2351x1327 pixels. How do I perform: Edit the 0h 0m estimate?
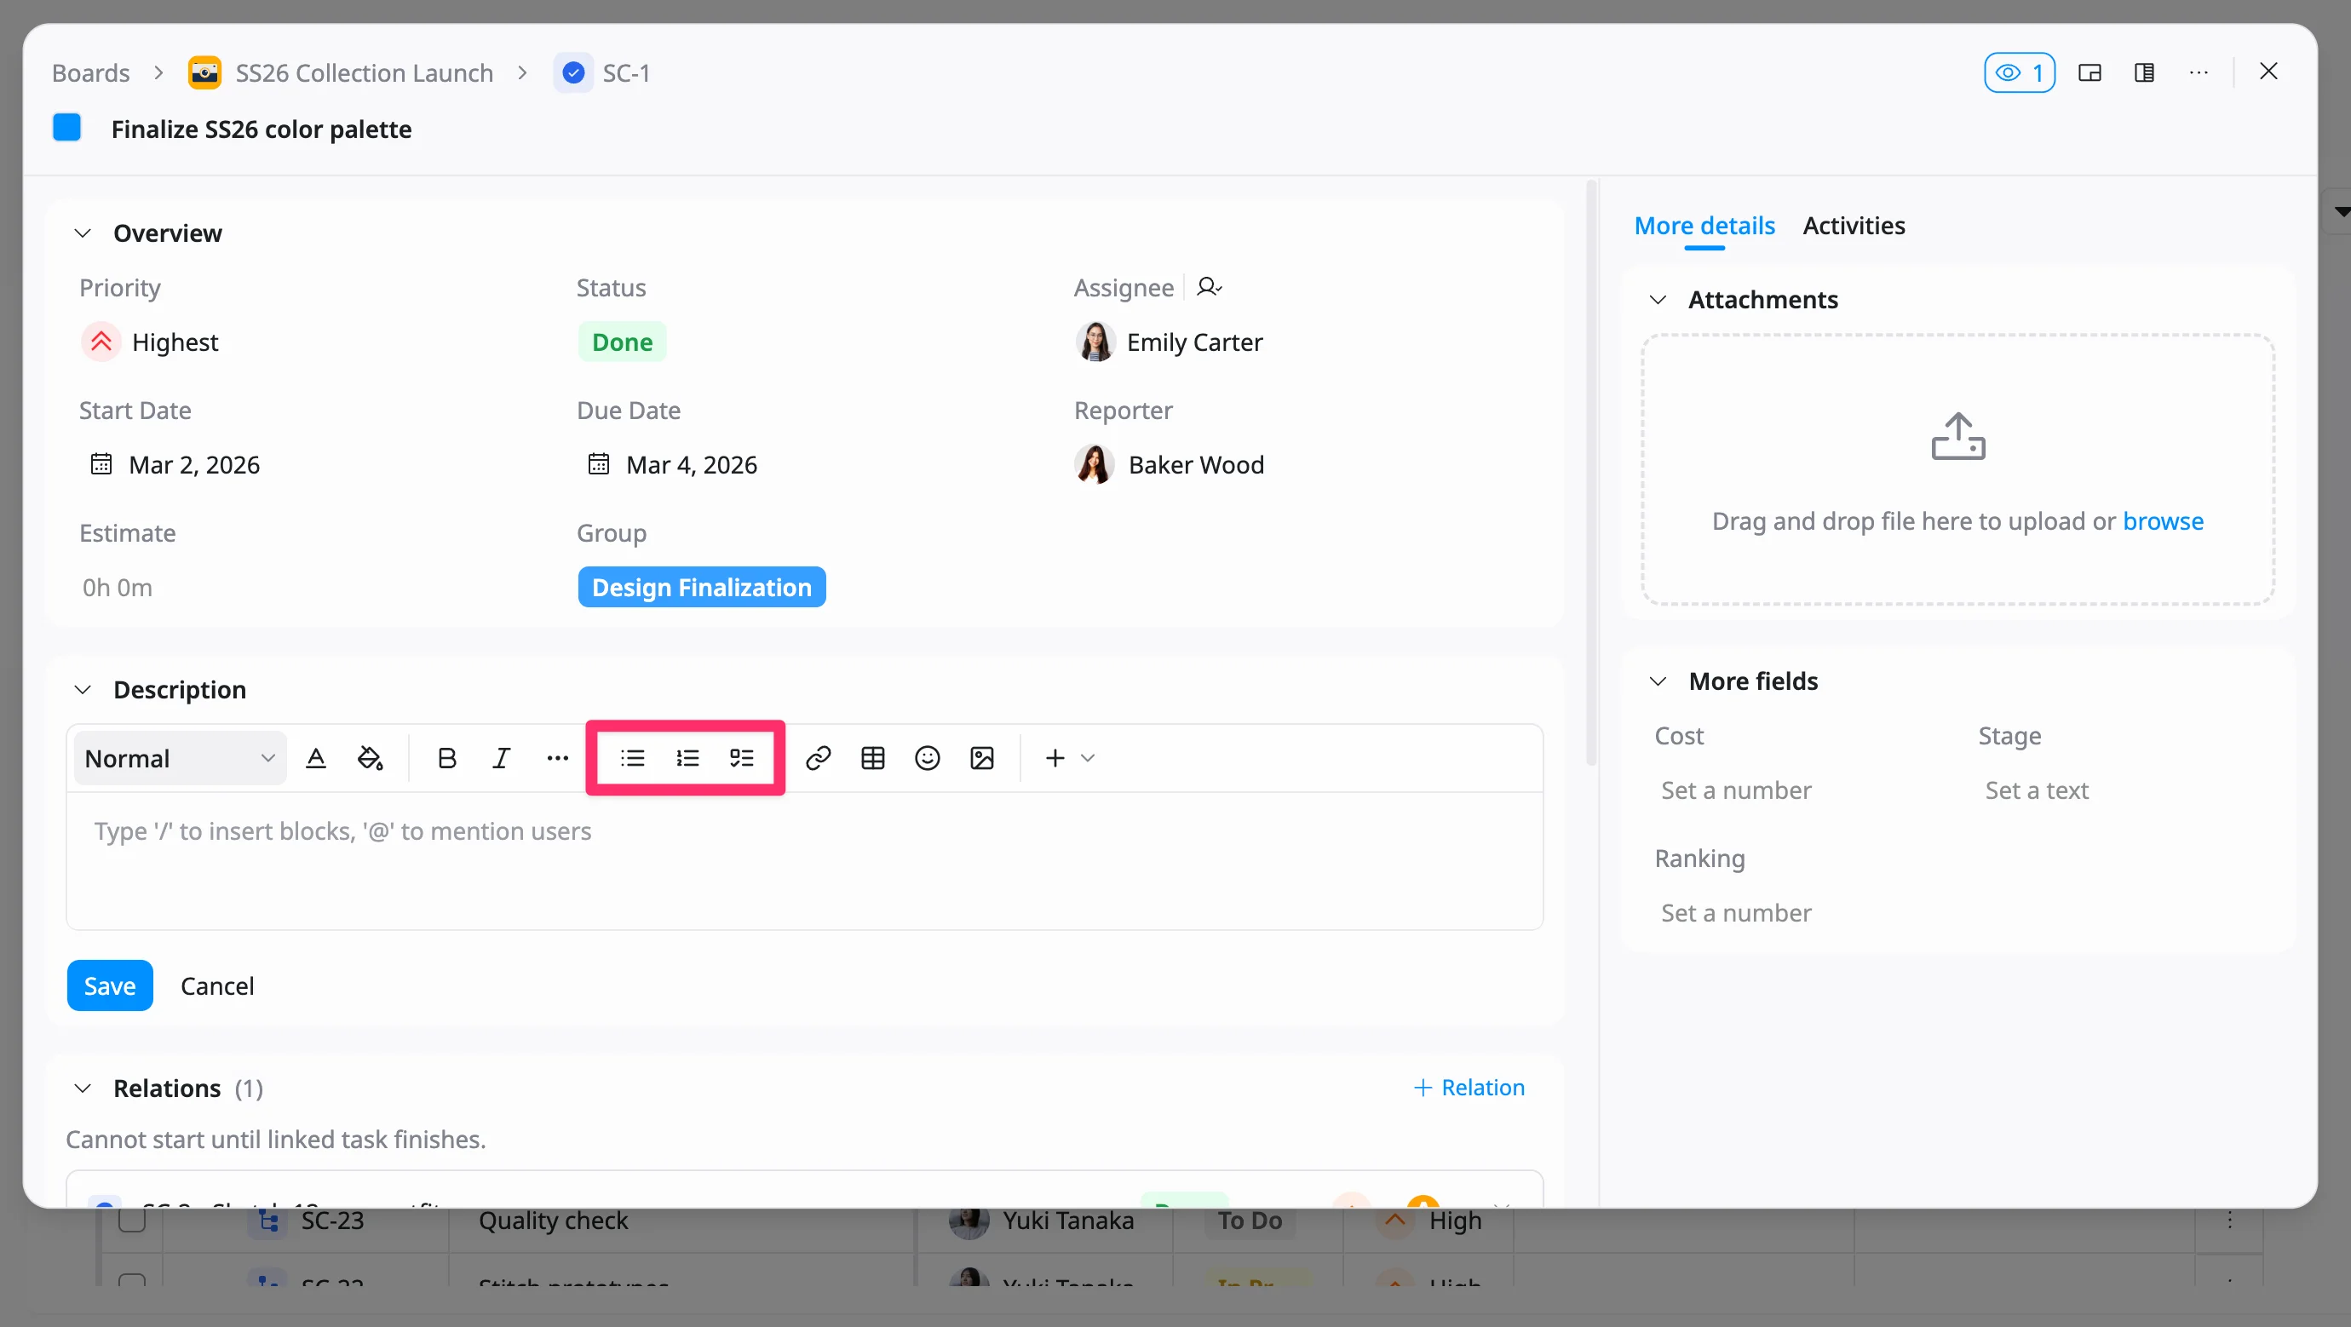click(x=117, y=587)
